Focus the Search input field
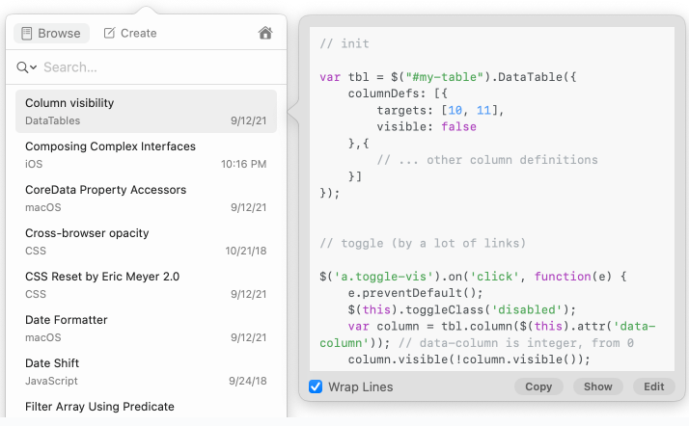 (154, 67)
